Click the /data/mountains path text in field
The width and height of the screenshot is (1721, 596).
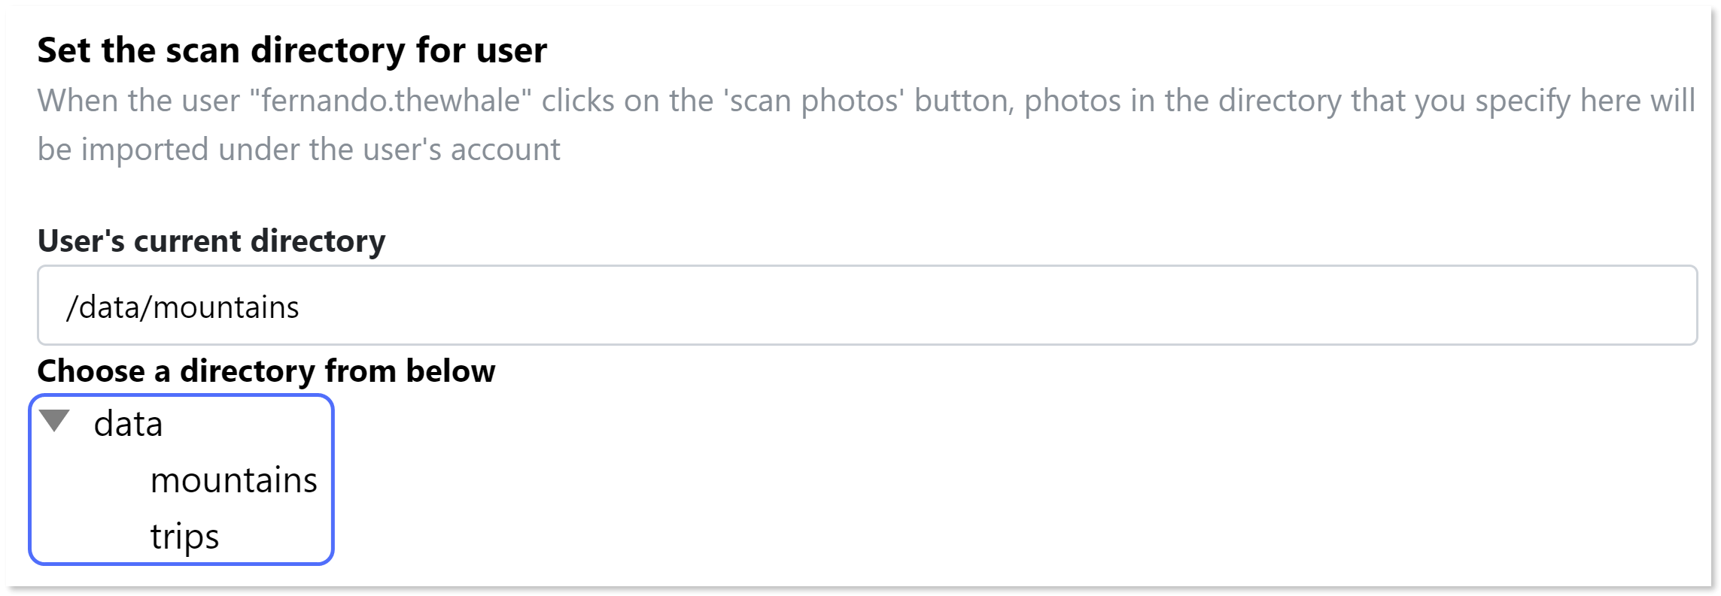click(183, 307)
